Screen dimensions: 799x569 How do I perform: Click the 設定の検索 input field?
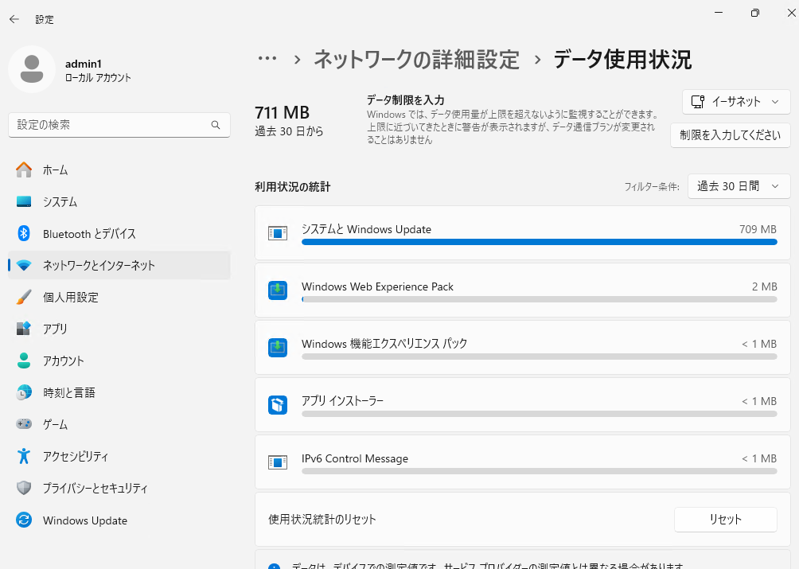tap(119, 125)
